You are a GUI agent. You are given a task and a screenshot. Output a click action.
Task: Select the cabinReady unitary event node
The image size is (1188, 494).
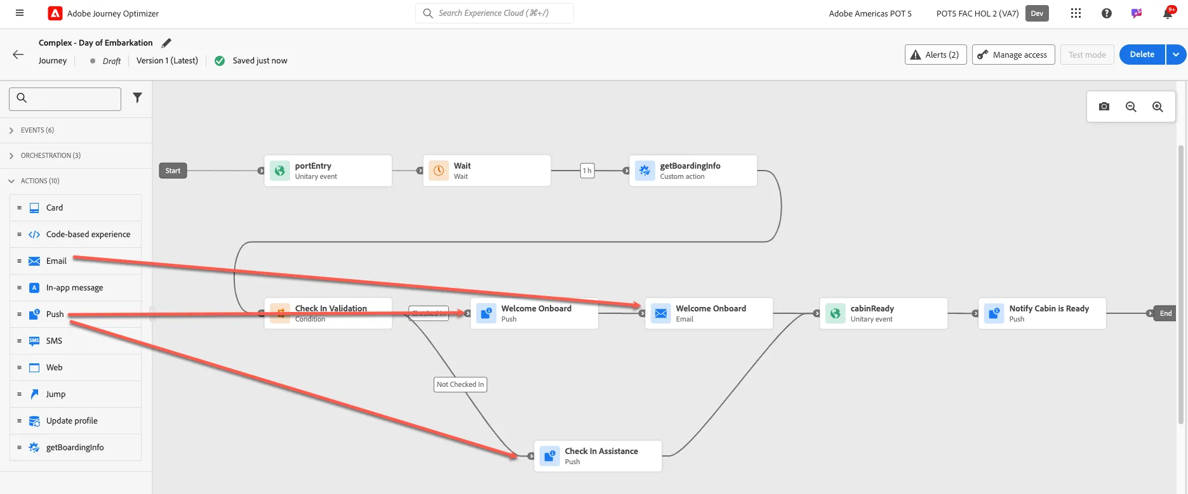coord(884,313)
